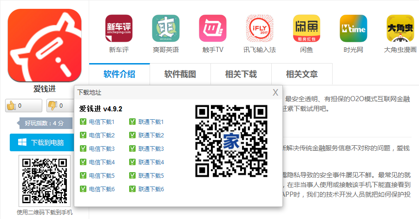Open the 闲鱼 app icon

coord(307,29)
